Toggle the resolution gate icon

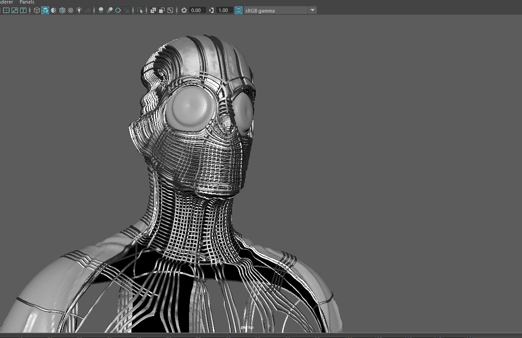click(x=6, y=10)
